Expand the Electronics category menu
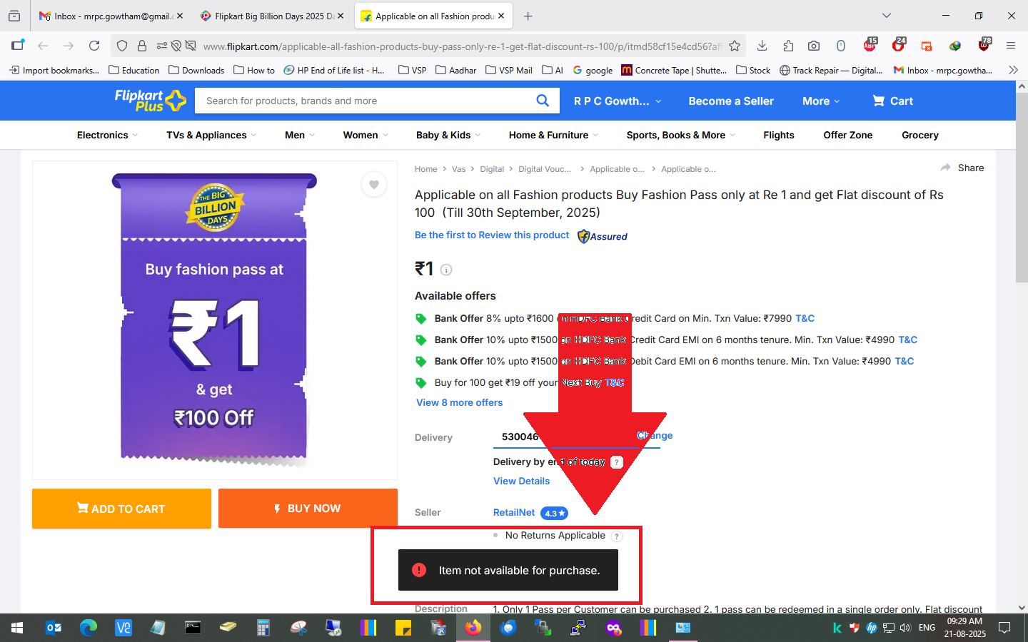 107,135
